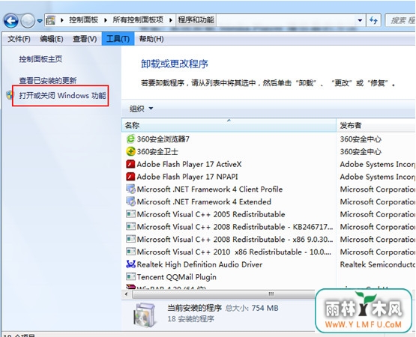
Task: Click the Tencent QQMail Plugin icon
Action: pyautogui.click(x=130, y=277)
